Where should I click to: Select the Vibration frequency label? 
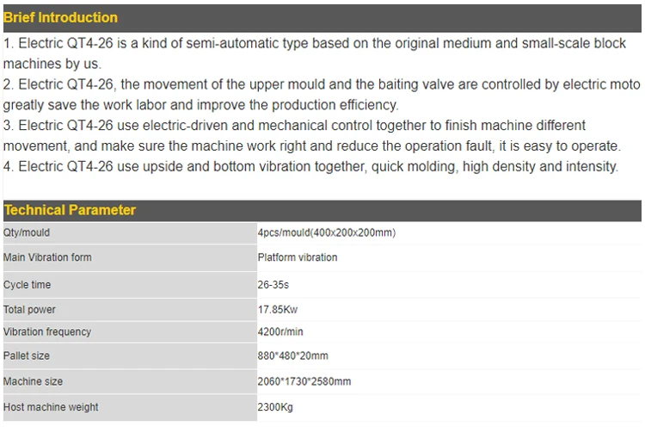47,331
